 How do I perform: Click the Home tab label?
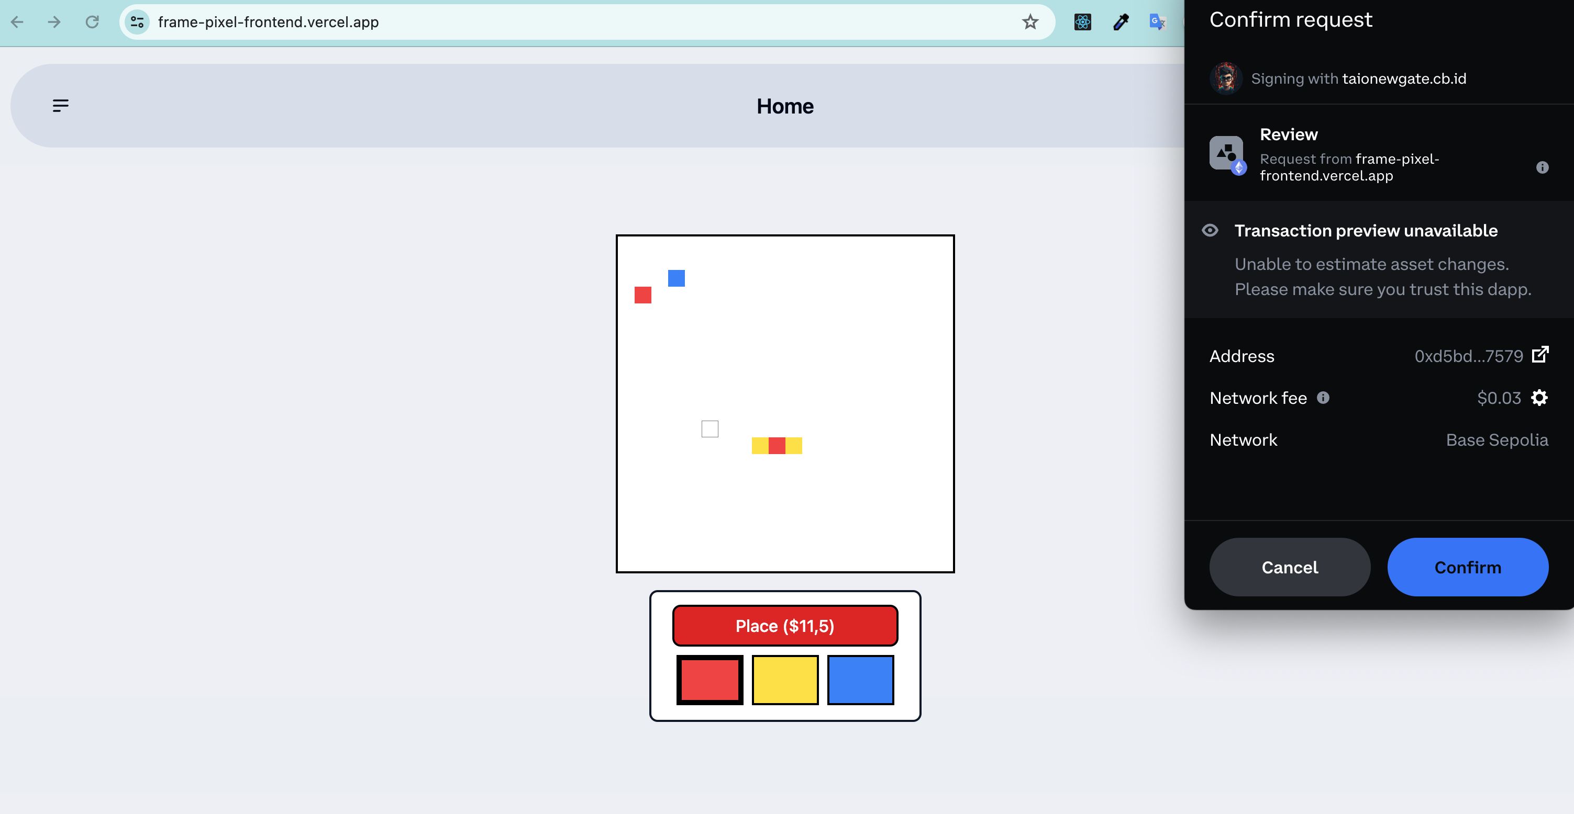coord(785,104)
